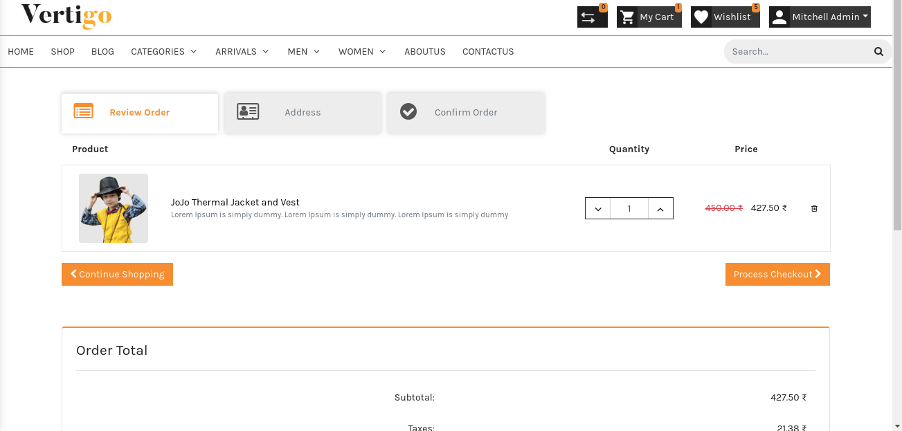Open the Wishlist from the header
The height and width of the screenshot is (431, 902).
tap(725, 17)
